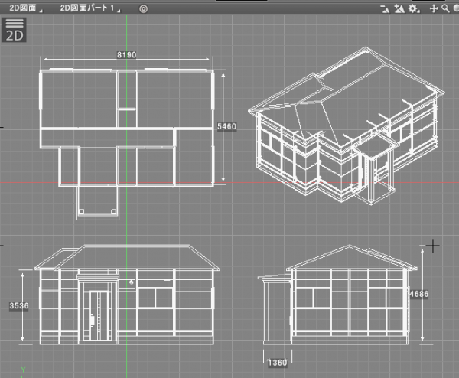Screen dimensions: 459x378
Task: Click the circular target icon in top bar
Action: 143,8
